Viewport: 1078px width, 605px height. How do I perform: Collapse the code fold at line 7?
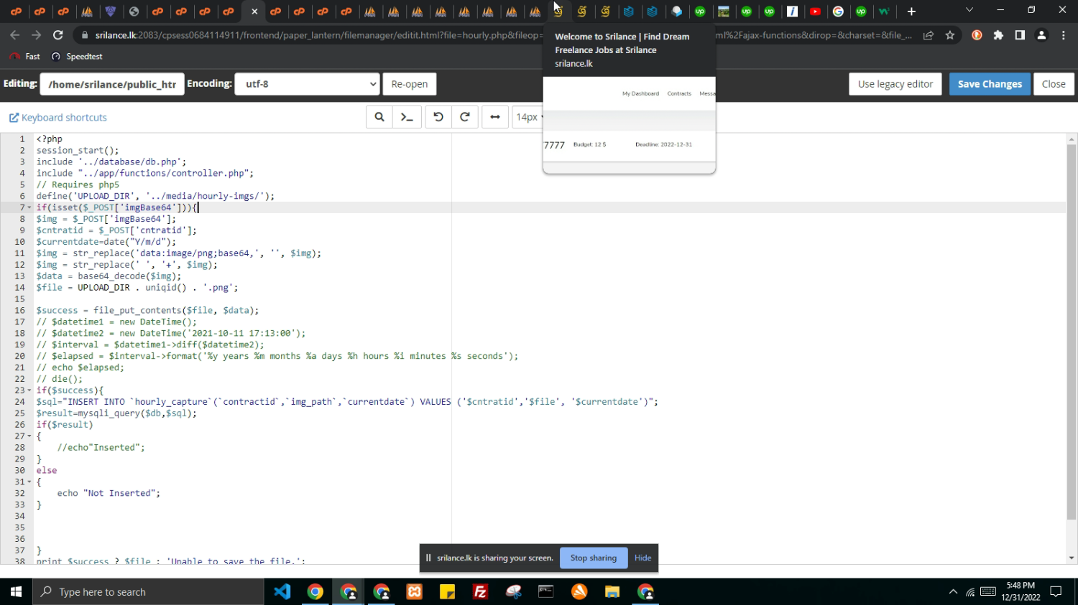pos(29,207)
